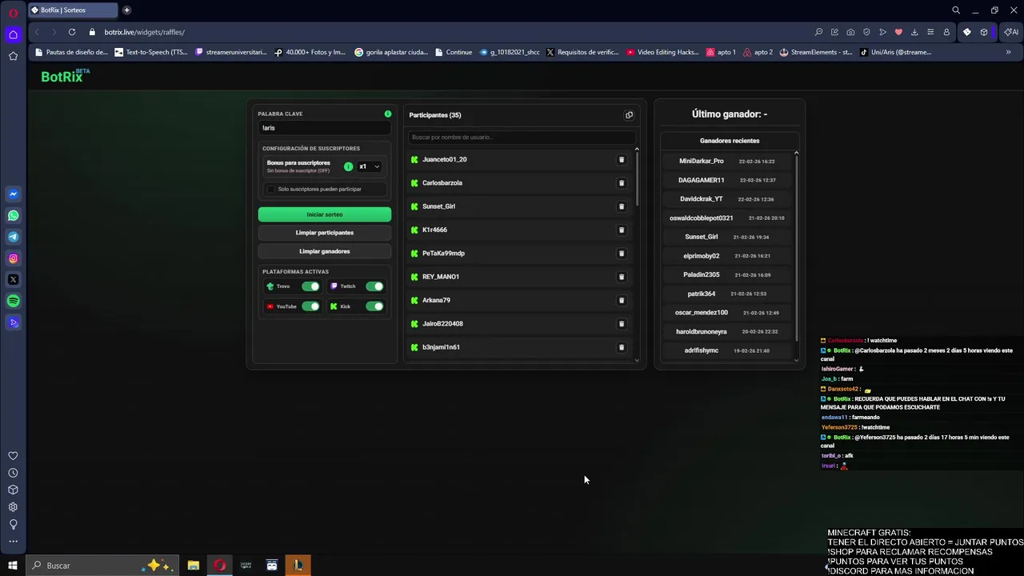Open the Opera sidebar history clock
The image size is (1024, 576).
[x=13, y=473]
